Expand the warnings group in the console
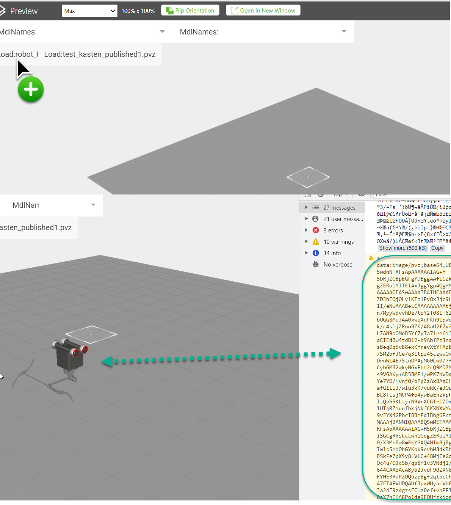Viewport: 451px width, 505px height. pyautogui.click(x=307, y=242)
